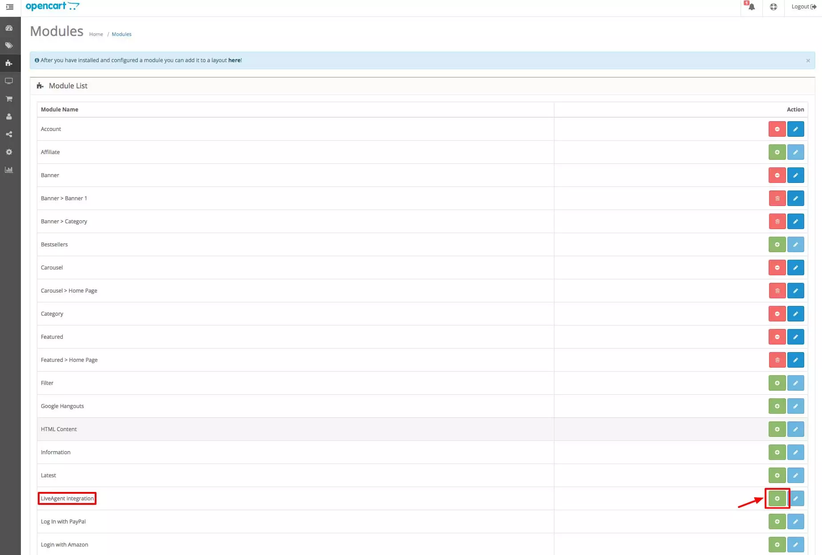Open the Design section in sidebar
Screen dimensions: 822x555
click(9, 81)
